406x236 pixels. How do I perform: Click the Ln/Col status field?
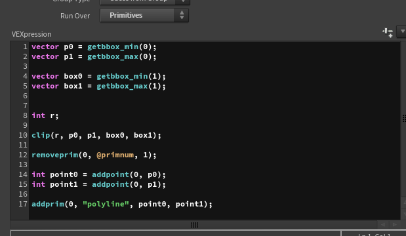[374, 233]
